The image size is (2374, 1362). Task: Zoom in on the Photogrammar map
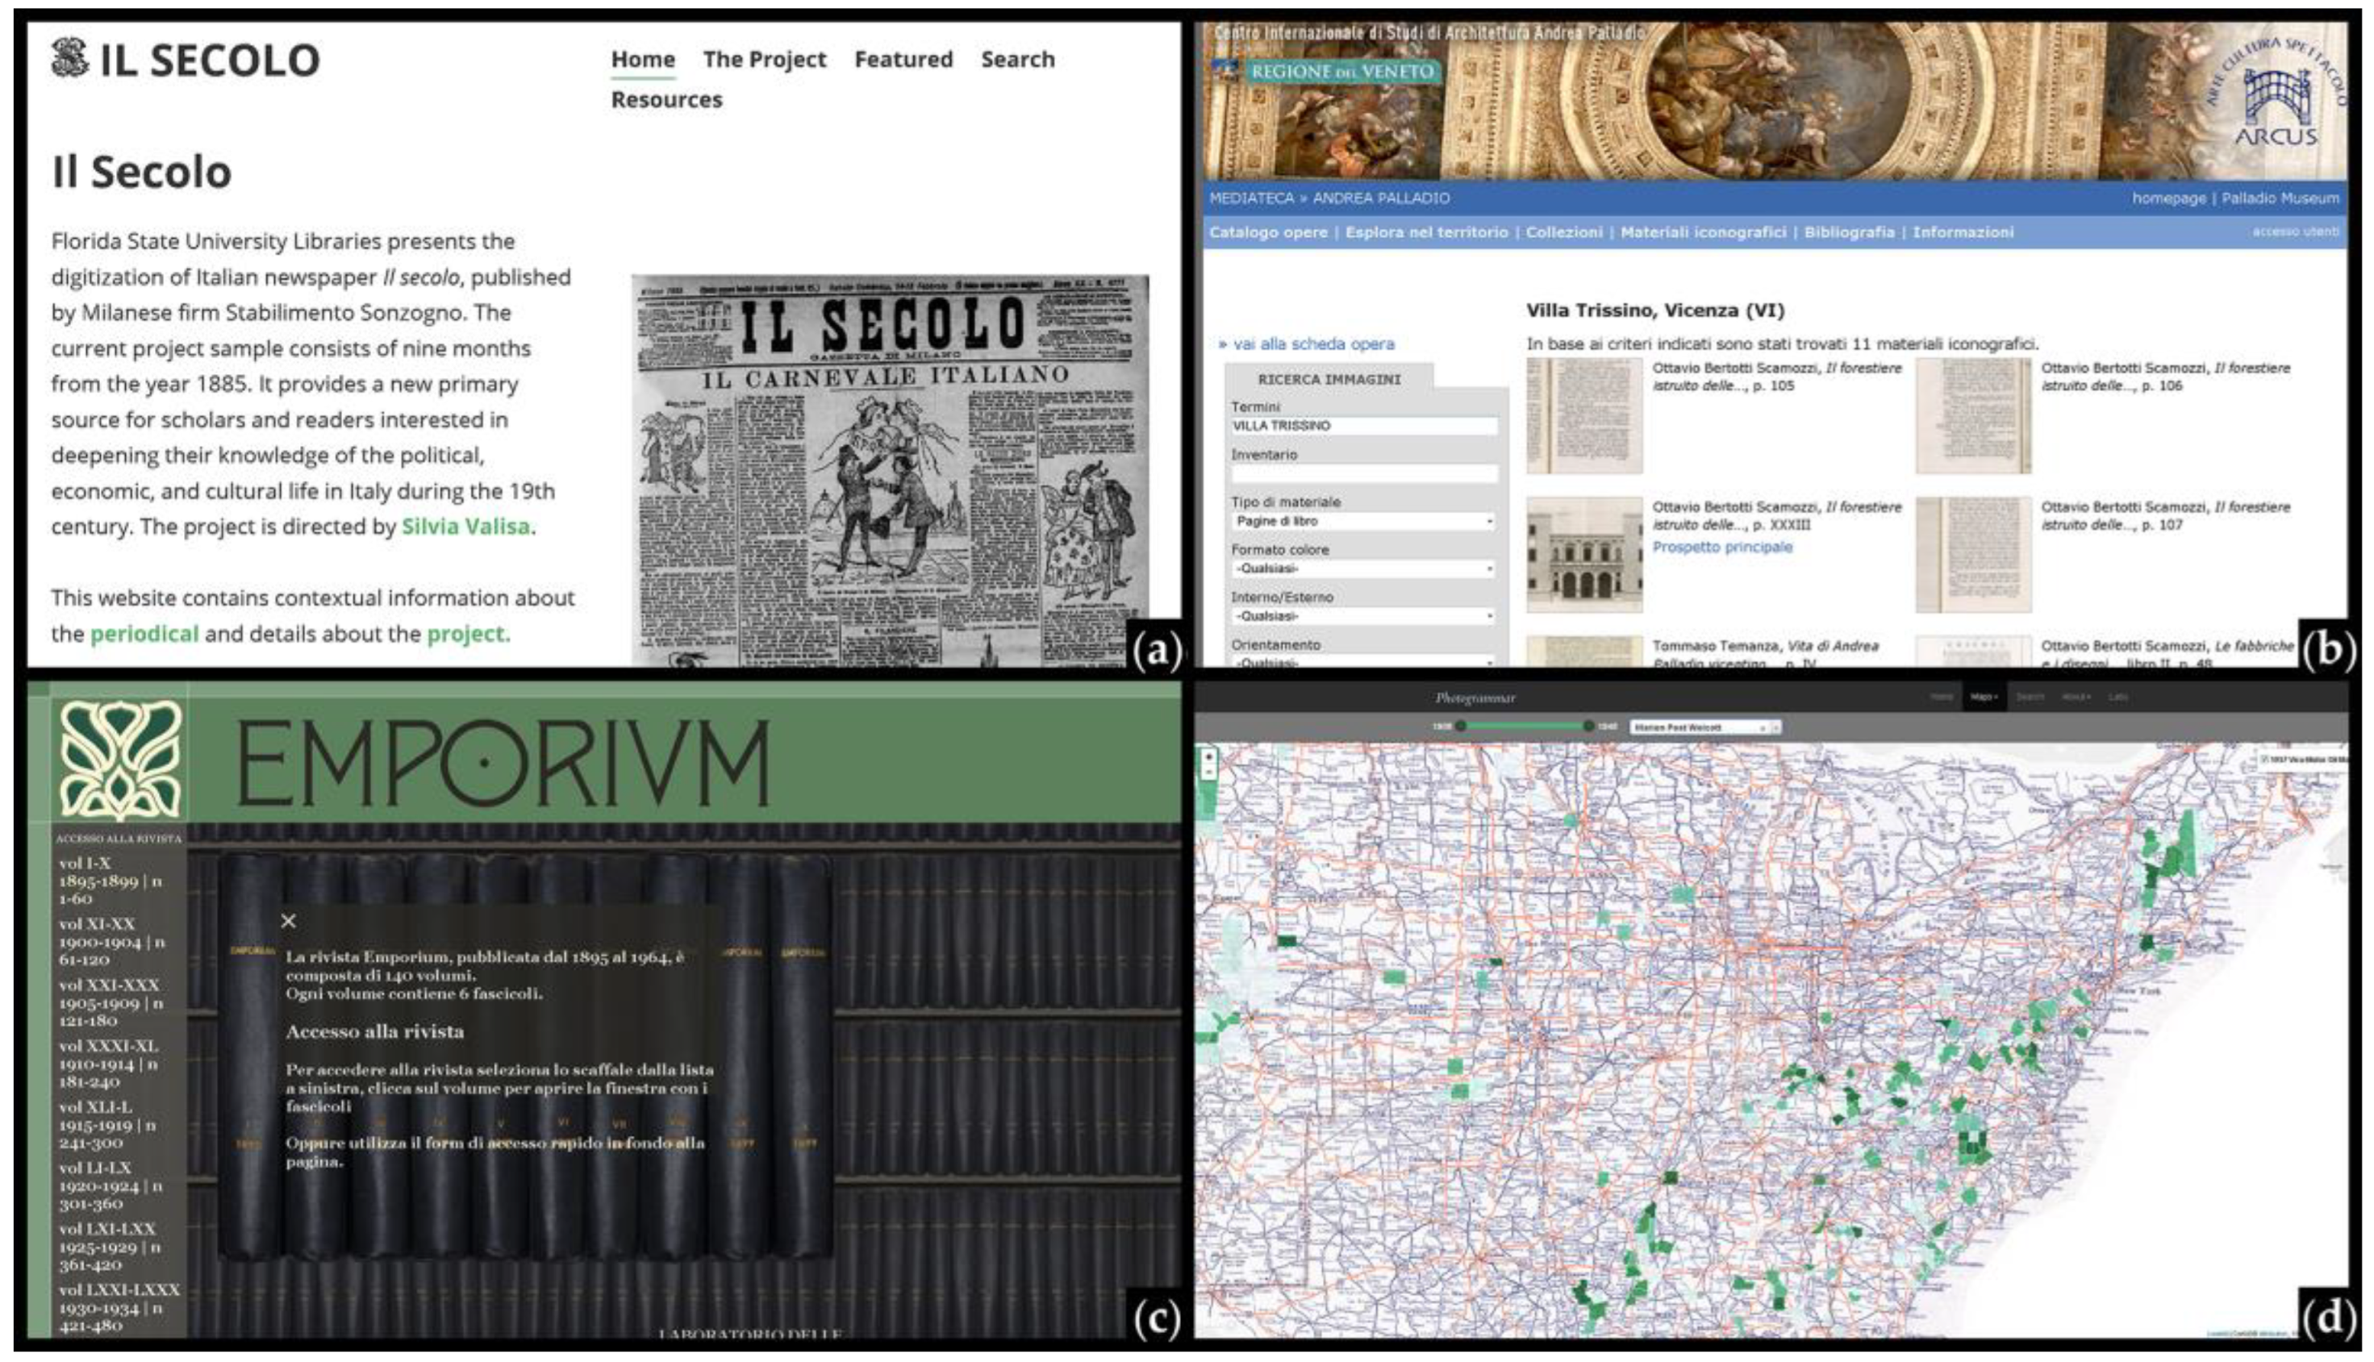click(1209, 758)
